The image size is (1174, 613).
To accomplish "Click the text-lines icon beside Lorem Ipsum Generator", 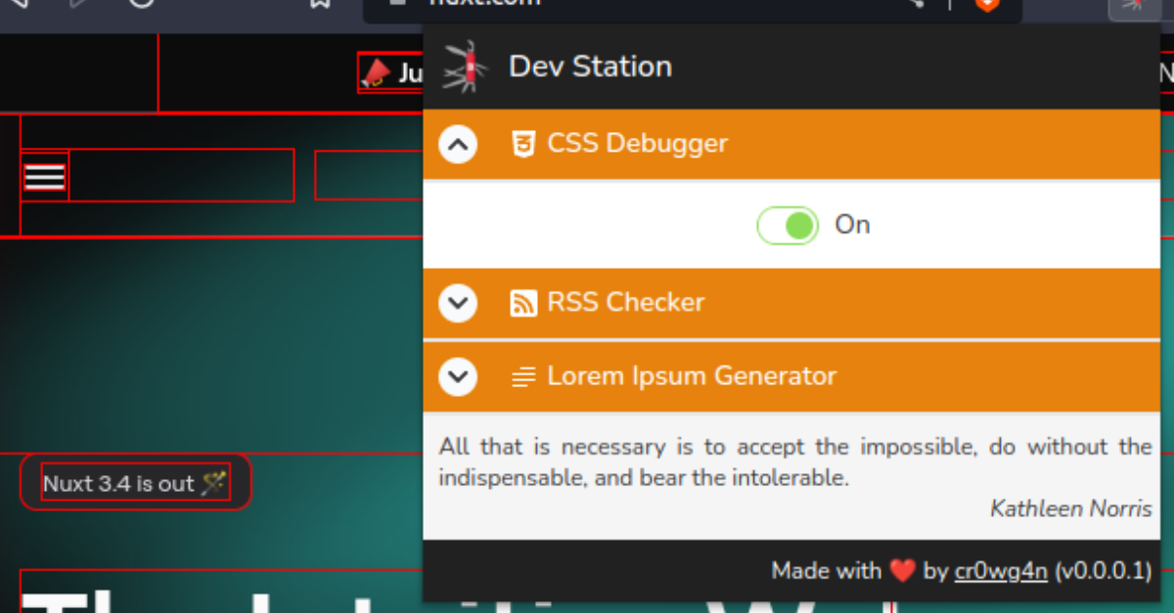I will 524,375.
